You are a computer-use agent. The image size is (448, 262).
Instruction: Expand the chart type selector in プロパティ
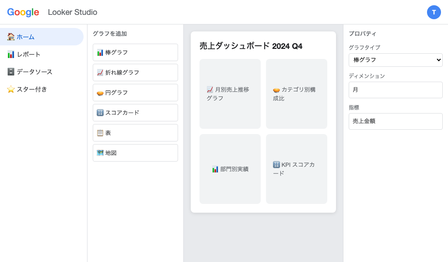coord(395,60)
